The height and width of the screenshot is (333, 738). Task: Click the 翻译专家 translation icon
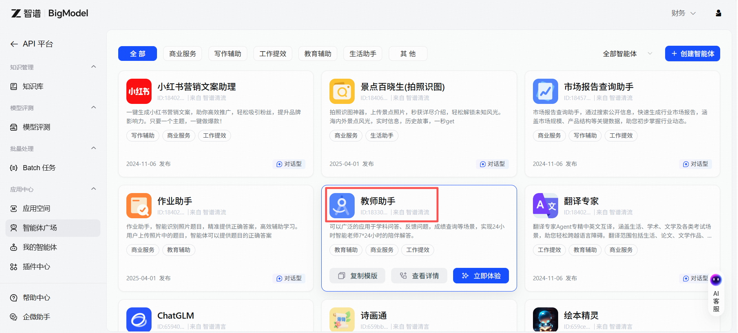545,206
